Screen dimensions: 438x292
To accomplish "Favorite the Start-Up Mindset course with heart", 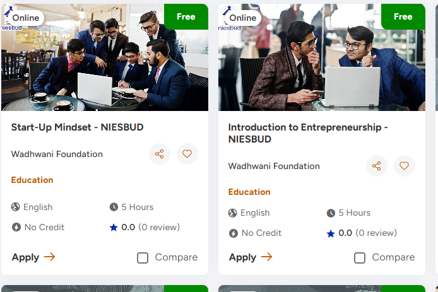I will (187, 154).
